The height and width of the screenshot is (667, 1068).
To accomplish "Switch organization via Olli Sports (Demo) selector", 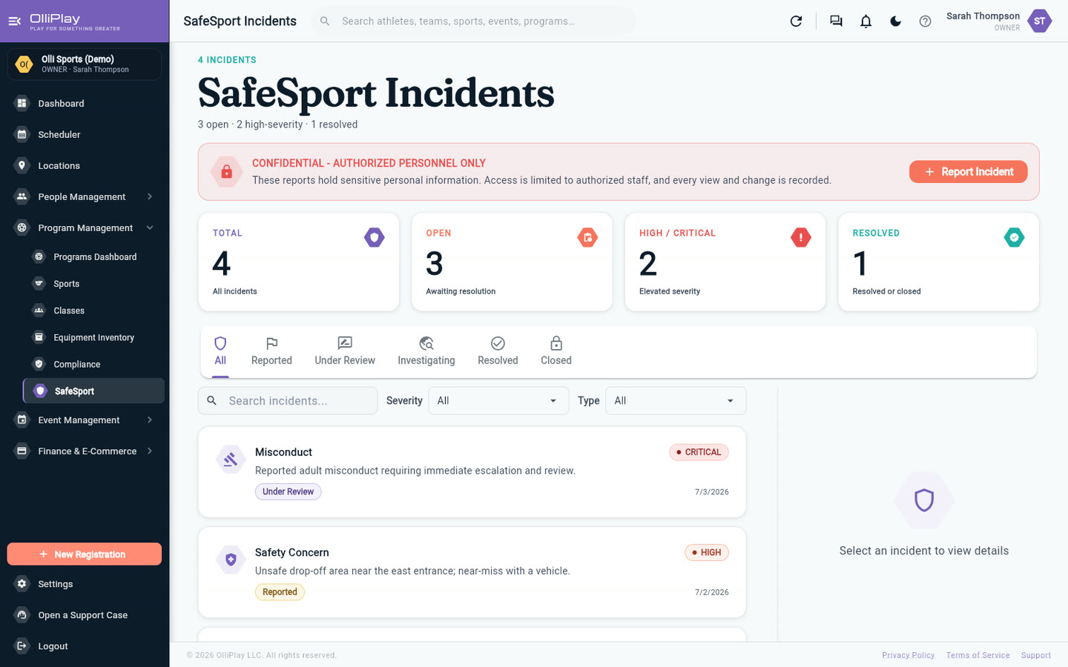I will coord(85,64).
